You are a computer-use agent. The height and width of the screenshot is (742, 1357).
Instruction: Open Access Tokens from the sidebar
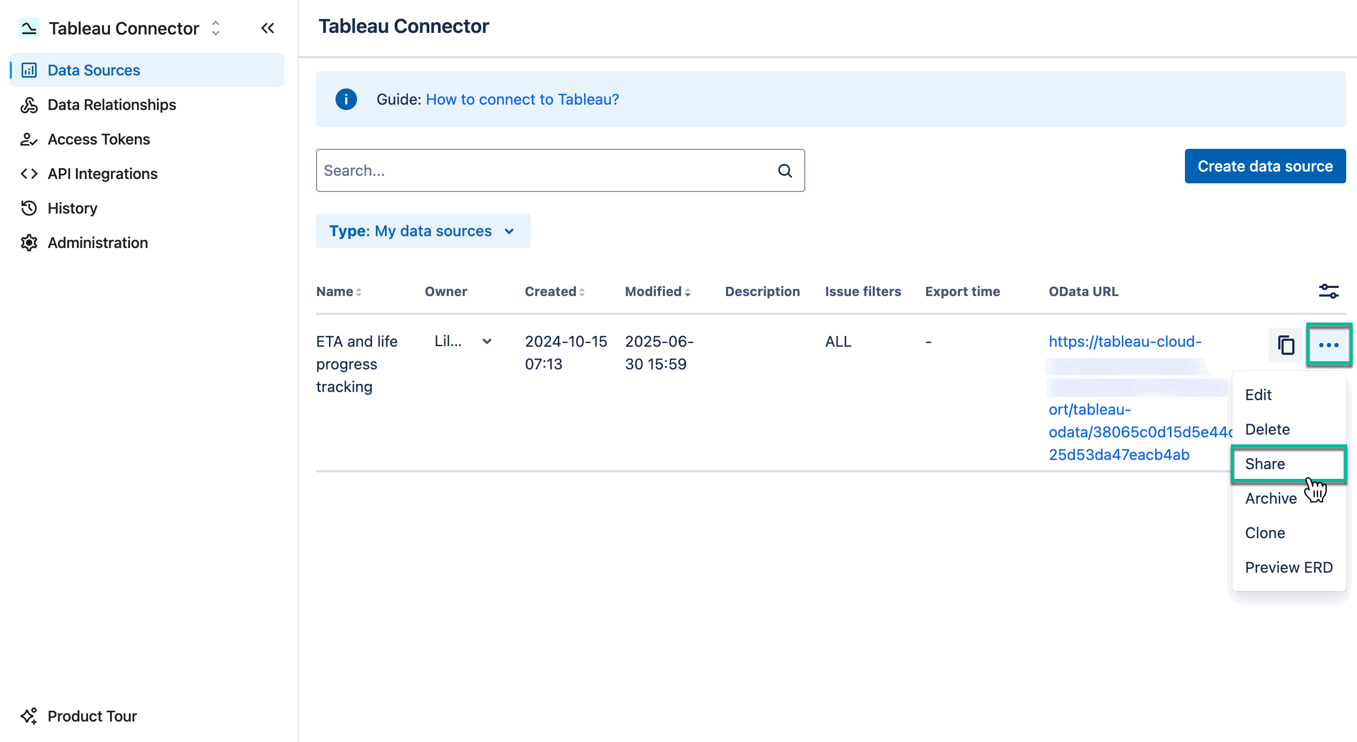[x=30, y=139]
